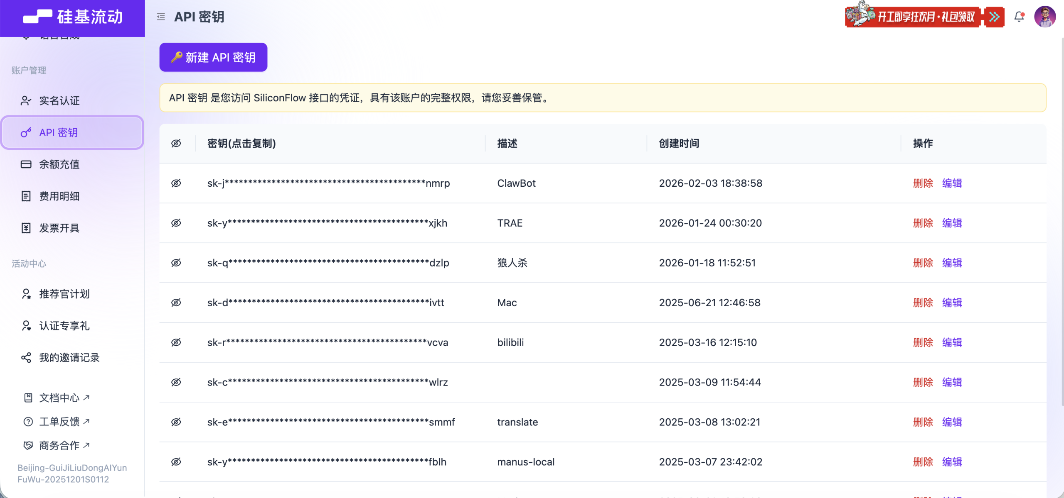Screen dimensions: 1064x498
Task: Click the 余额充值 card icon
Action: coord(26,164)
